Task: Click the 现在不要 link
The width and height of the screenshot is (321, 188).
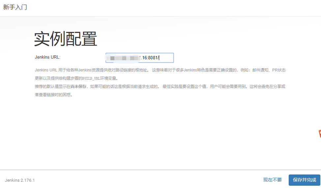Action: click(x=273, y=180)
